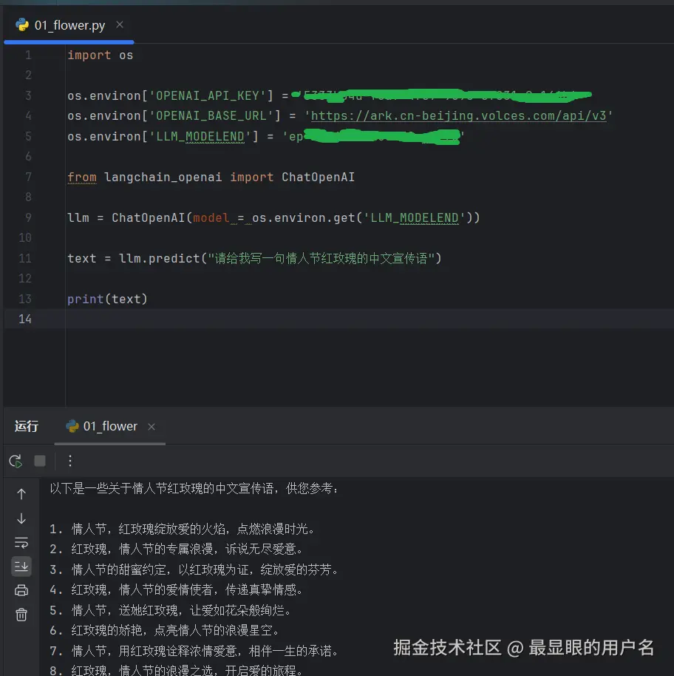Click output line 2 about 诉说无尽爱意
Image resolution: width=674 pixels, height=676 pixels.
(x=177, y=550)
